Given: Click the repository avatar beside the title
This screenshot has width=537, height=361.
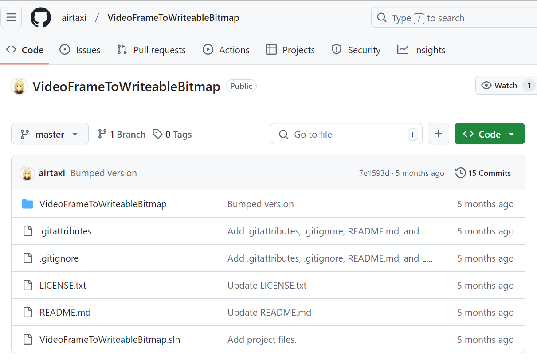Looking at the screenshot, I should coord(19,86).
